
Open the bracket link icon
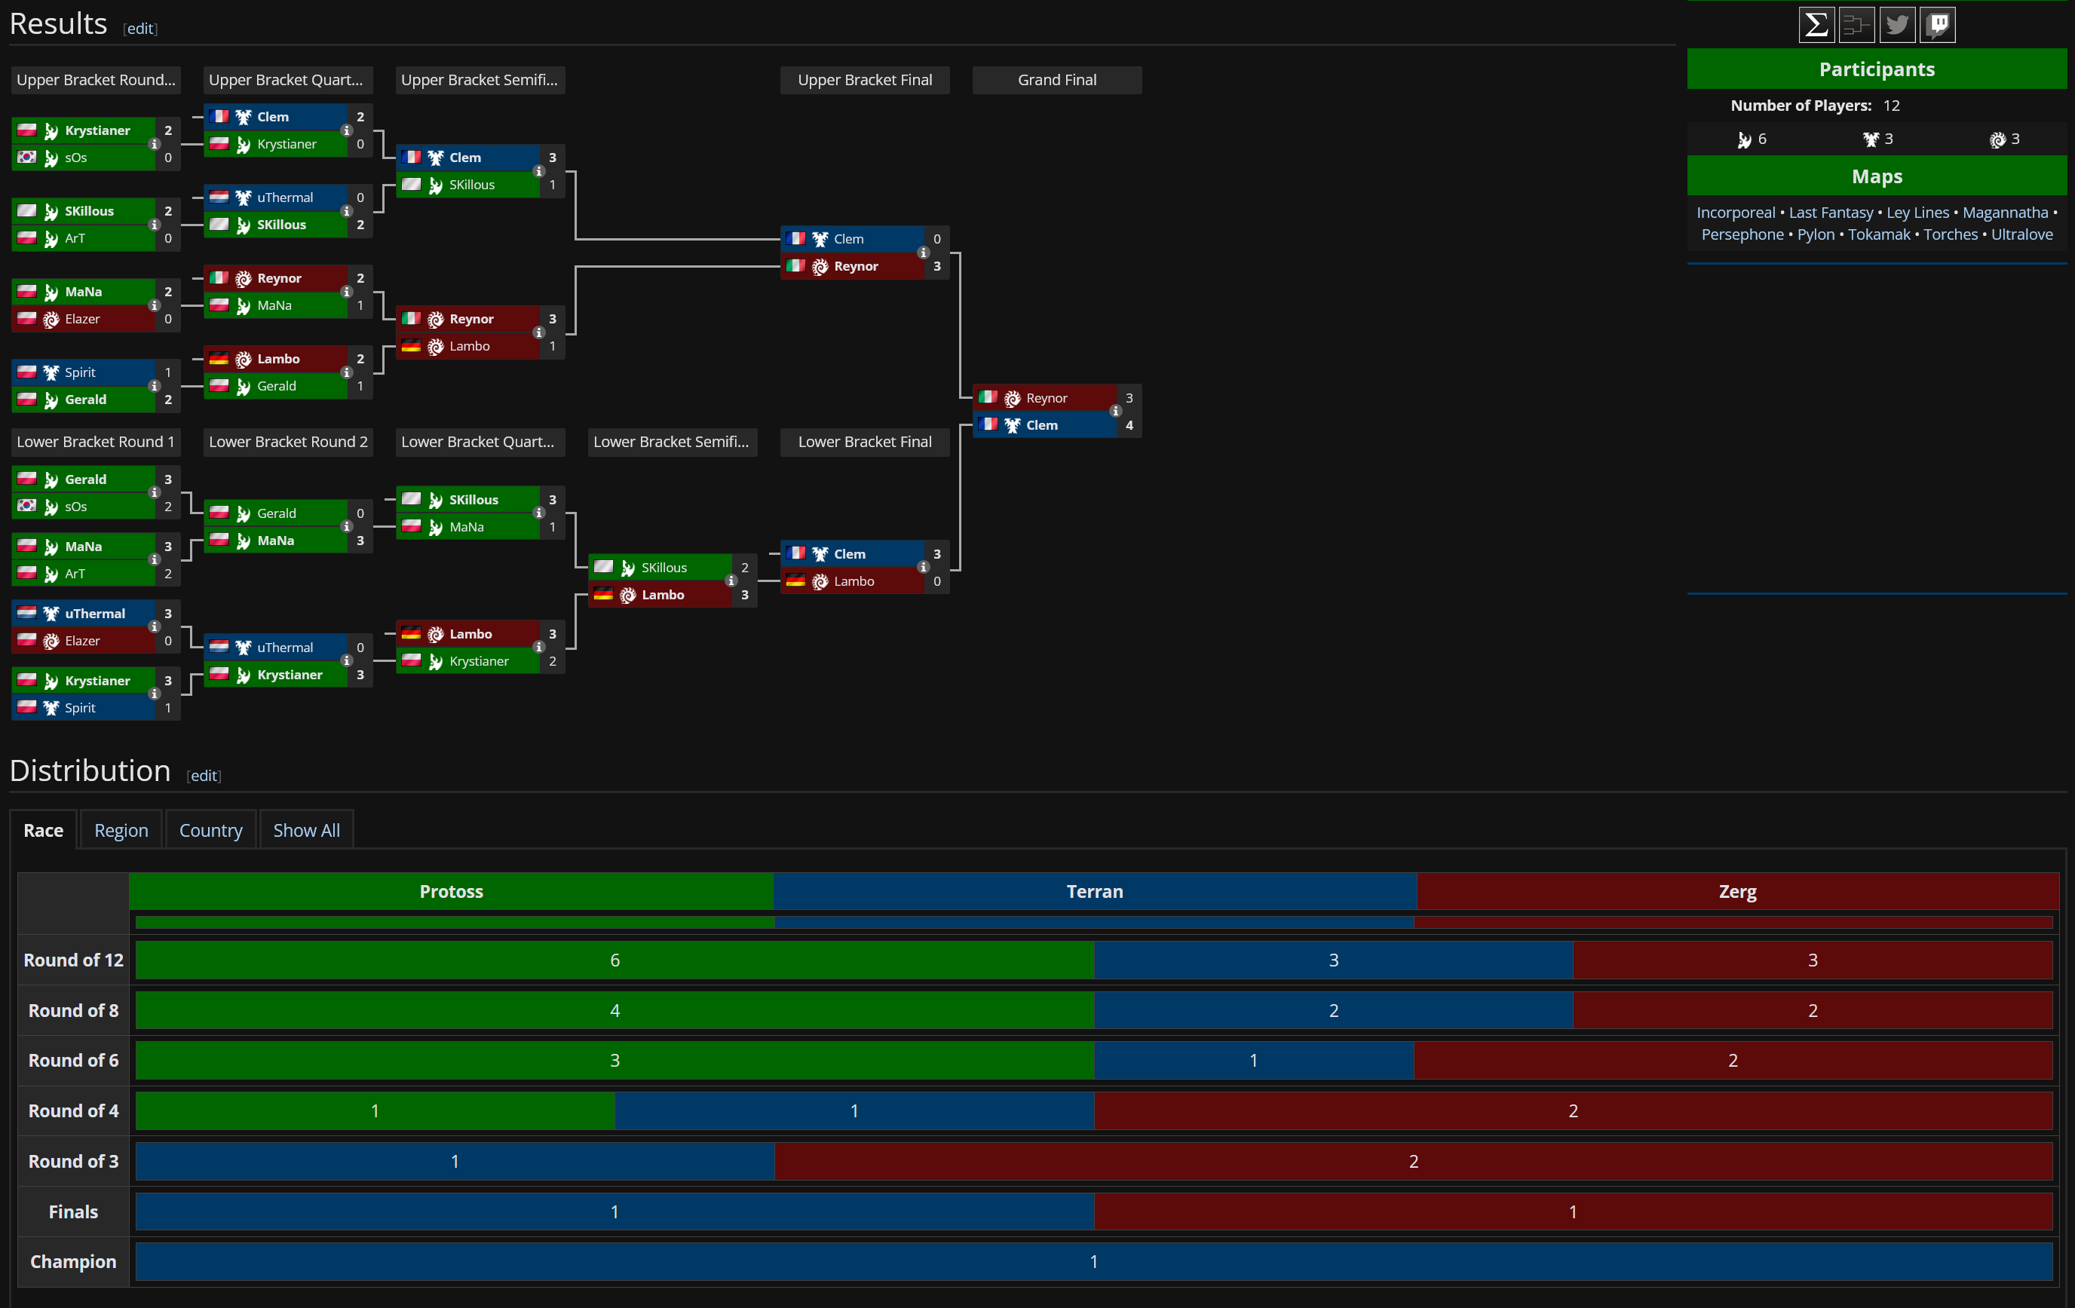click(x=1856, y=24)
